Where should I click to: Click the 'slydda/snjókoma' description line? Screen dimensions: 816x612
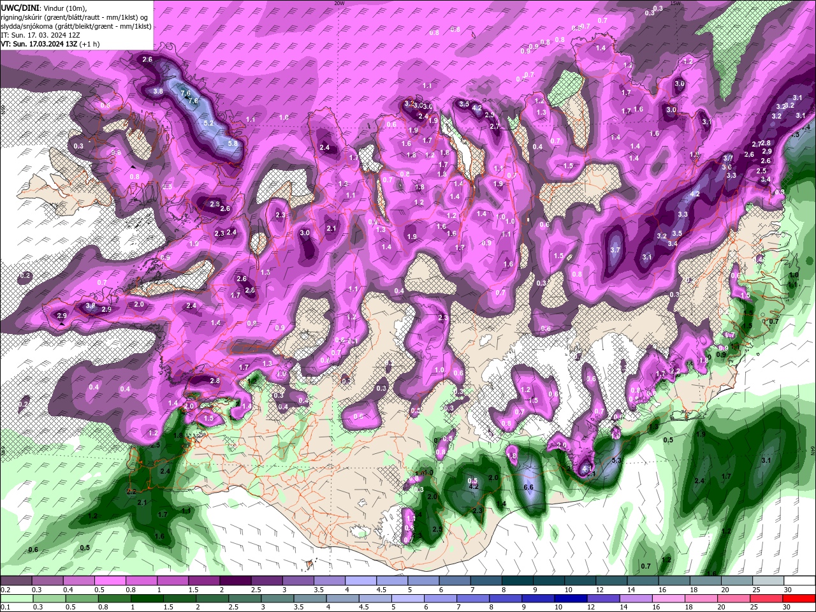click(76, 26)
